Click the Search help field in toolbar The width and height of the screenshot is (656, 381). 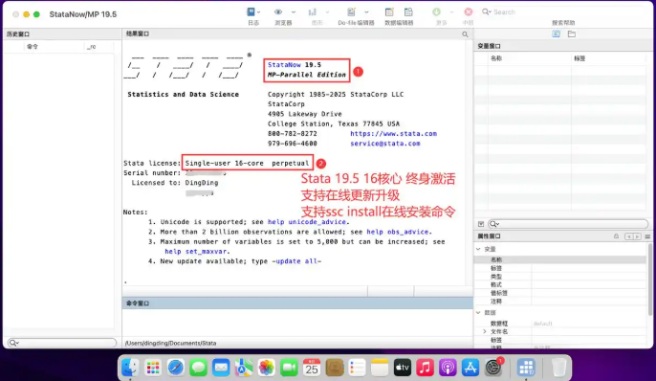point(562,12)
